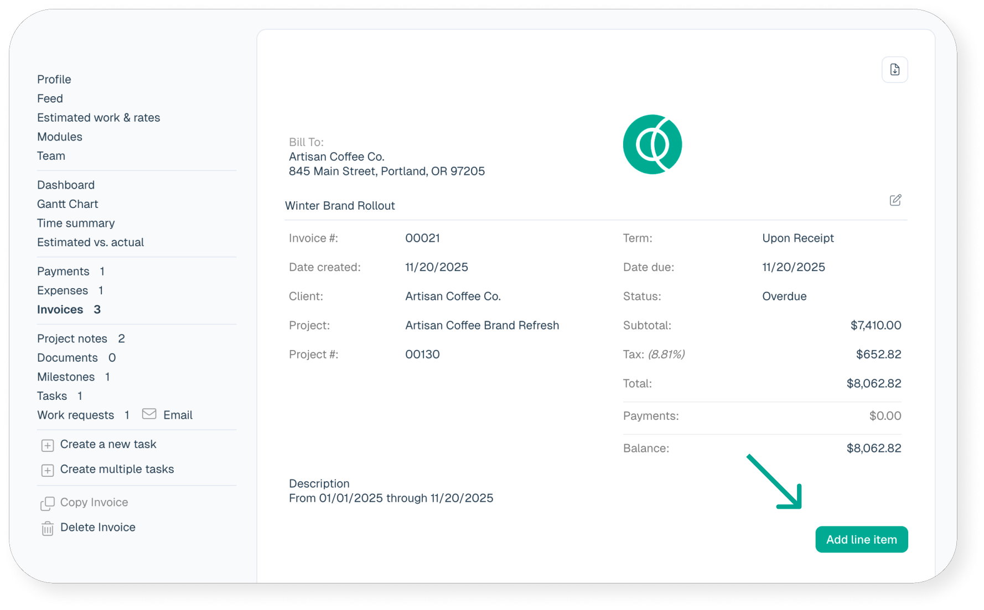Screen dimensions: 984x610
Task: Click the Expenses sidebar link
Action: [63, 291]
